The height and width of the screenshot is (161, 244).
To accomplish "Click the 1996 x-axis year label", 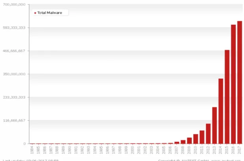I will [107, 150].
